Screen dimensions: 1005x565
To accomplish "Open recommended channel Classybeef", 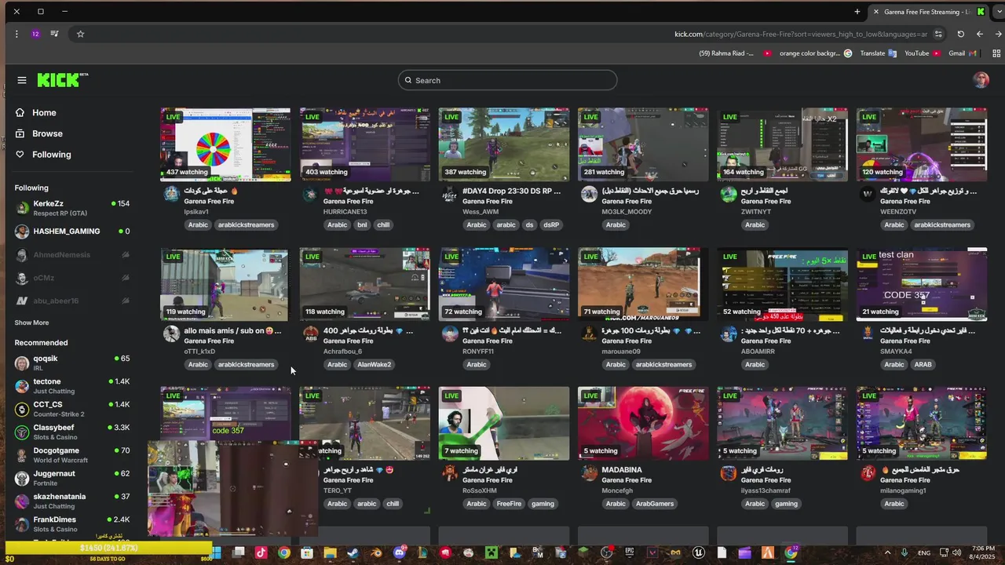I will pos(72,432).
